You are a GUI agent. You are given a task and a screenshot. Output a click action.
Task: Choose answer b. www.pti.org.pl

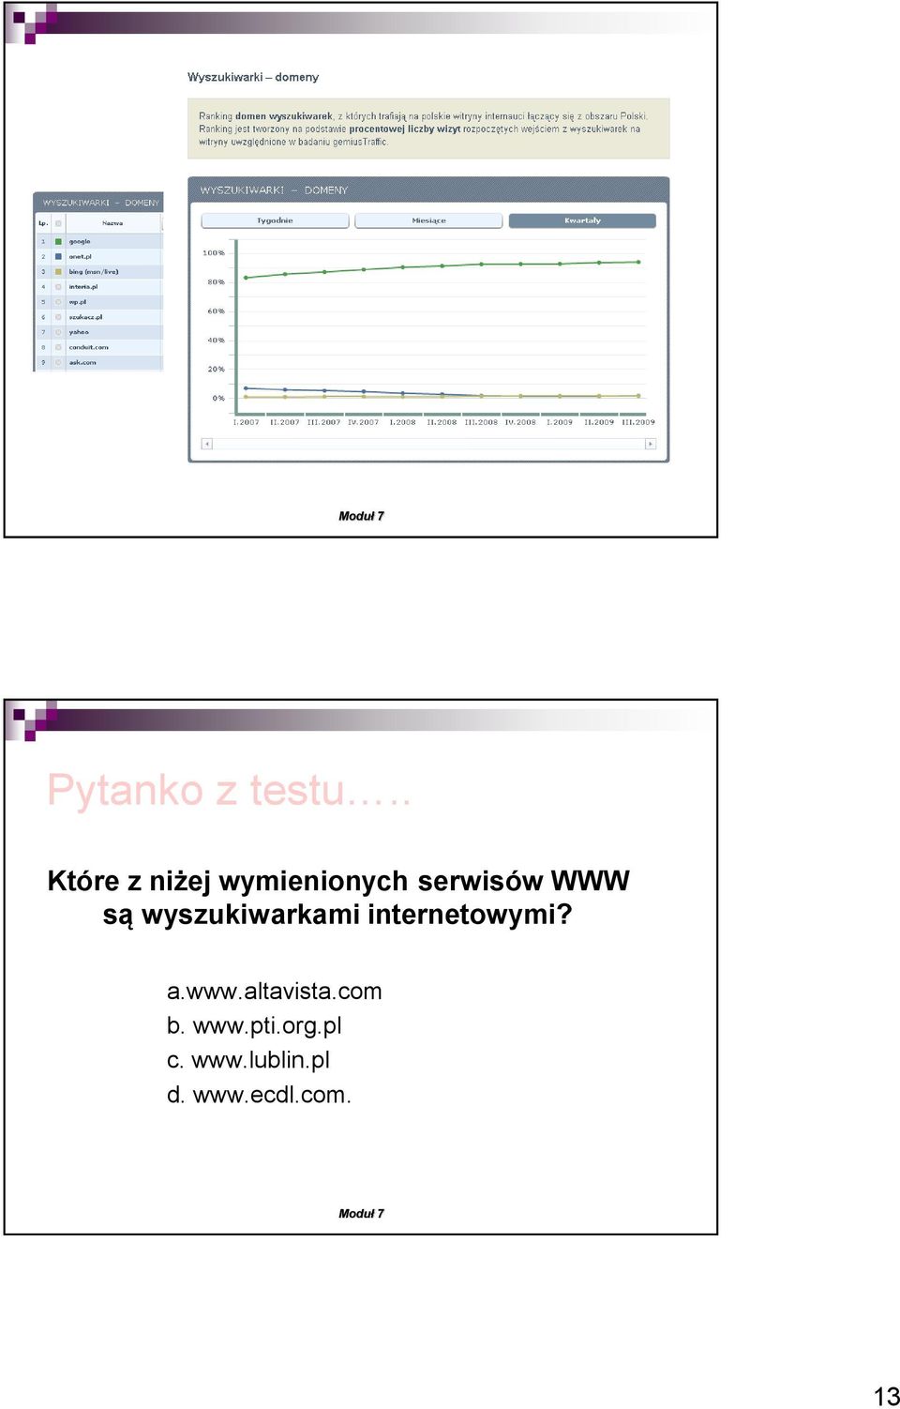254,1026
